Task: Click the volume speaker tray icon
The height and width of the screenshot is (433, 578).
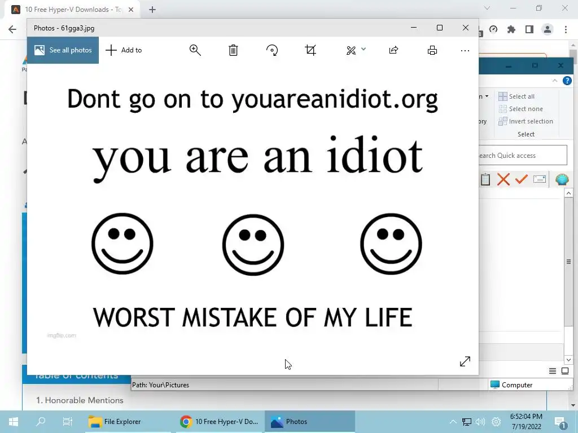Action: point(480,422)
